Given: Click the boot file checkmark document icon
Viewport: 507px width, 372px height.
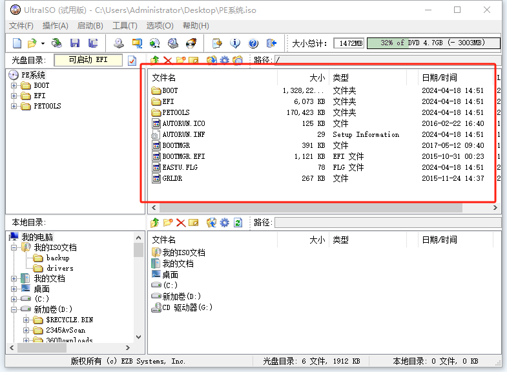Looking at the screenshot, I should [132, 61].
